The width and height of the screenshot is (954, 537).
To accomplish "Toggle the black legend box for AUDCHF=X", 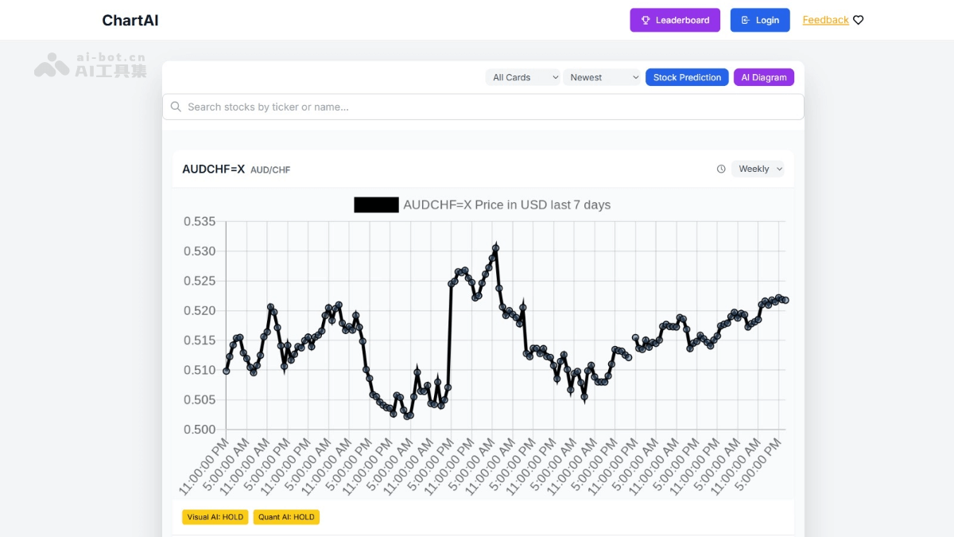I will coord(376,205).
